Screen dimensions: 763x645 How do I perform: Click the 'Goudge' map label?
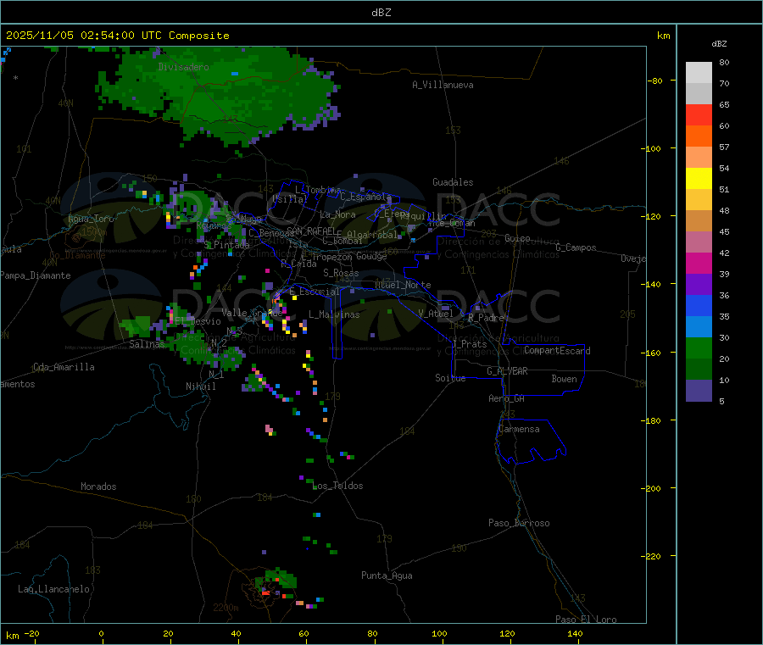click(x=371, y=256)
